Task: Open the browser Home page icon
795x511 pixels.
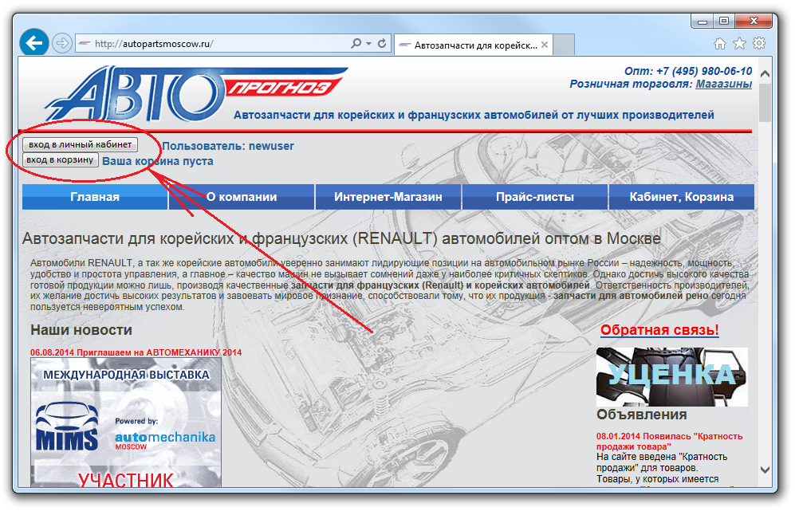Action: [720, 43]
